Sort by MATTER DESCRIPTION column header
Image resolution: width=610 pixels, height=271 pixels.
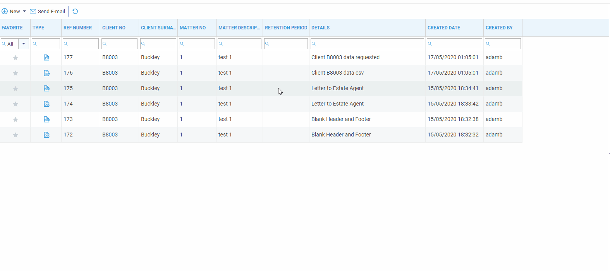(239, 28)
